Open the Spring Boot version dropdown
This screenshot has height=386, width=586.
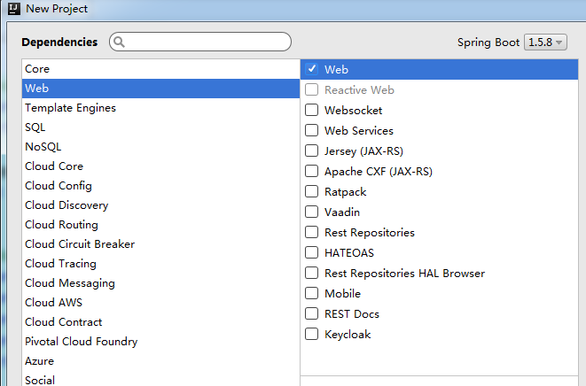(x=545, y=42)
